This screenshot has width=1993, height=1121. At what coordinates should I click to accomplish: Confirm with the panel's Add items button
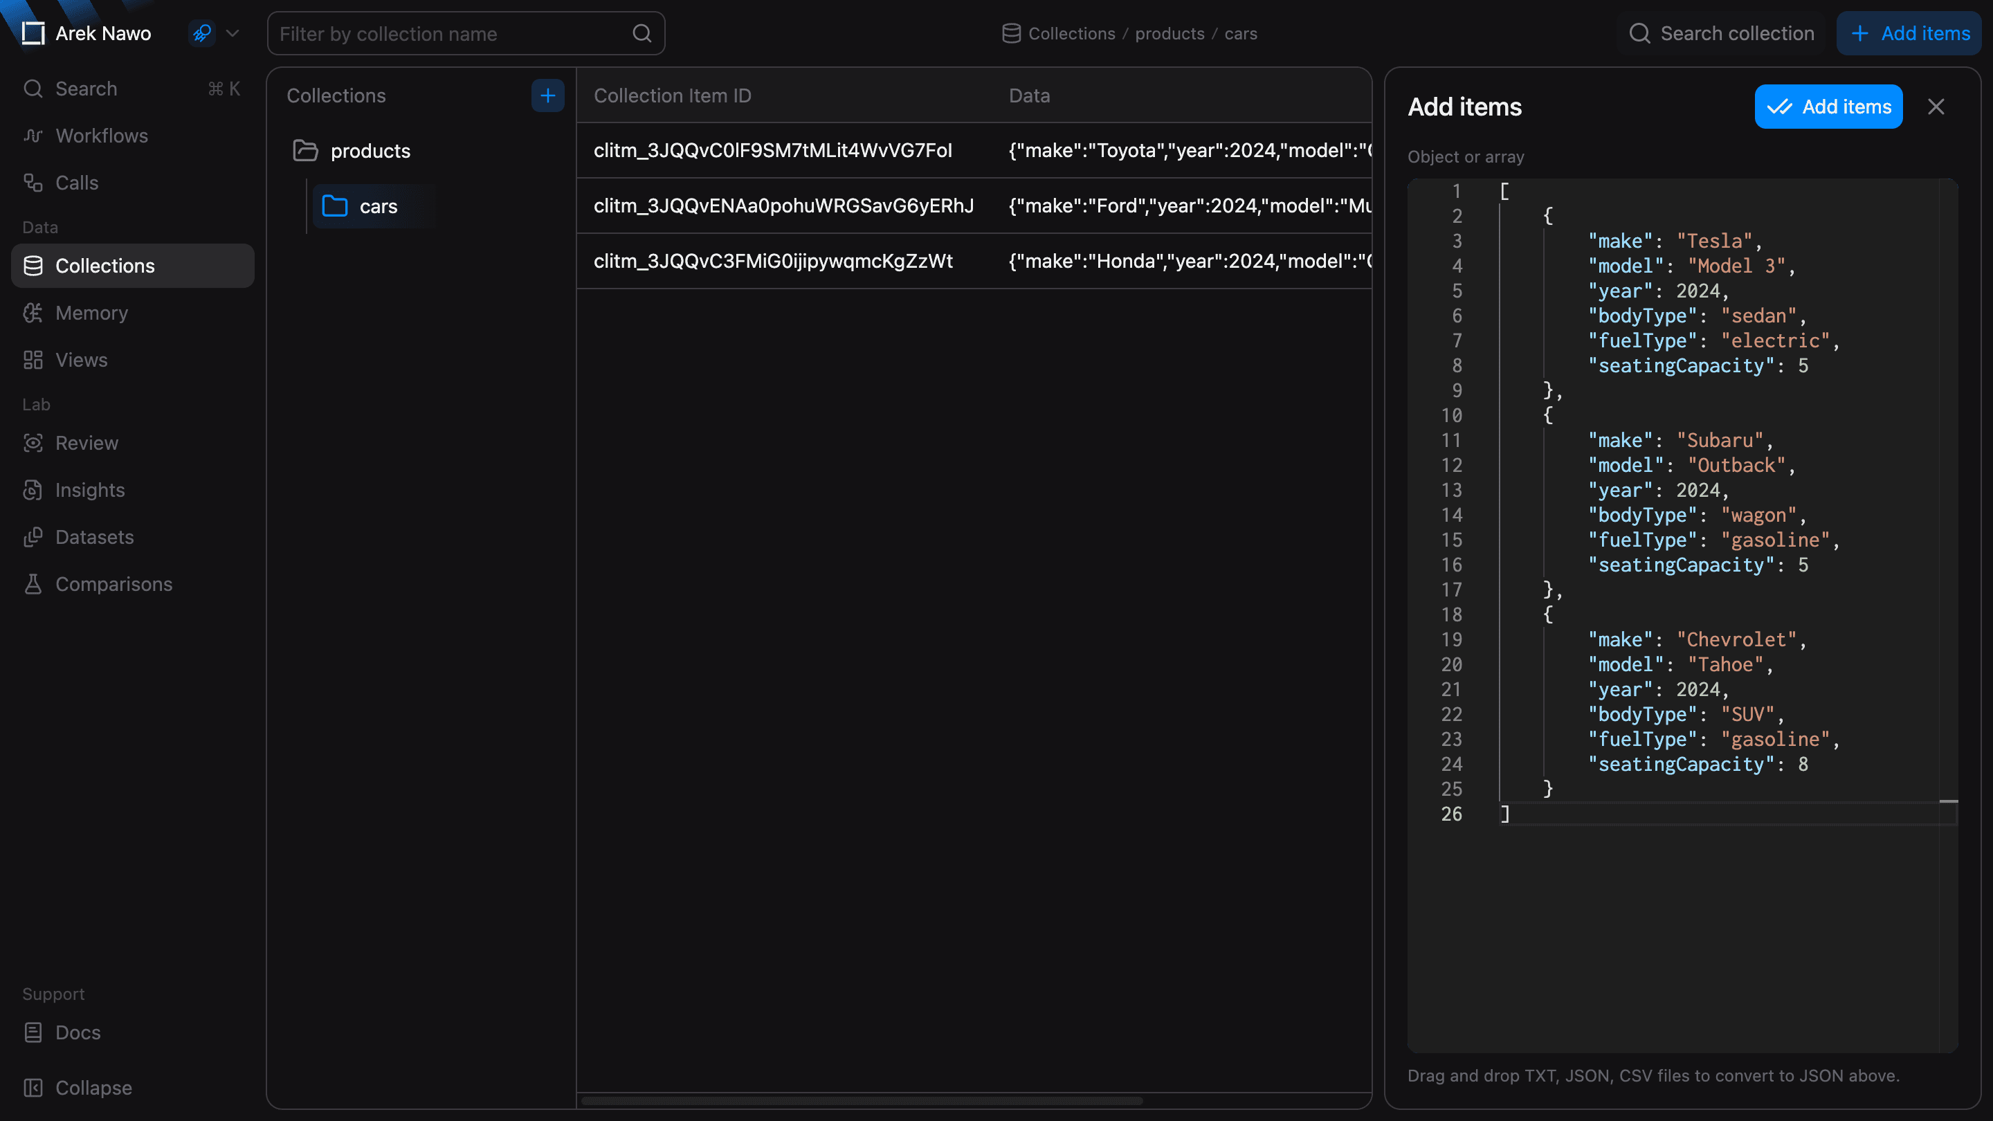1828,107
